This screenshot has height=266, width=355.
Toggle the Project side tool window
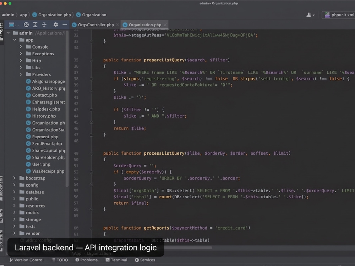(1, 31)
